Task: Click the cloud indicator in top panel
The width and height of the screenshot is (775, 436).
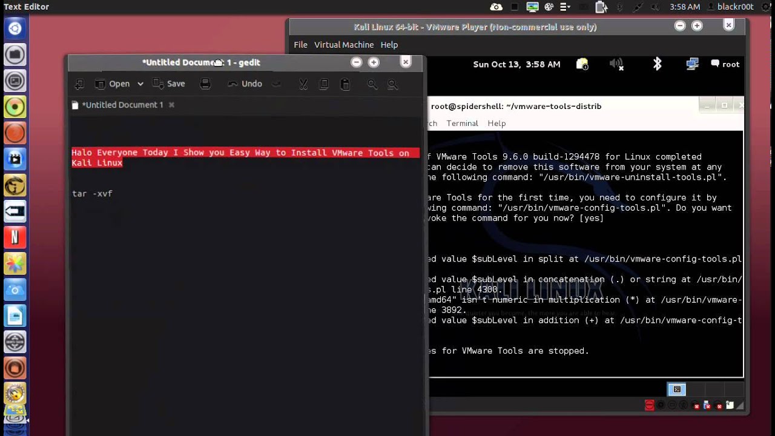Action: [x=496, y=7]
